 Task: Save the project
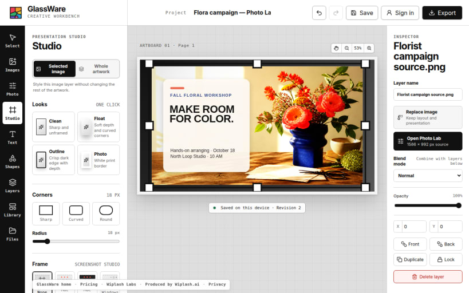pos(362,13)
